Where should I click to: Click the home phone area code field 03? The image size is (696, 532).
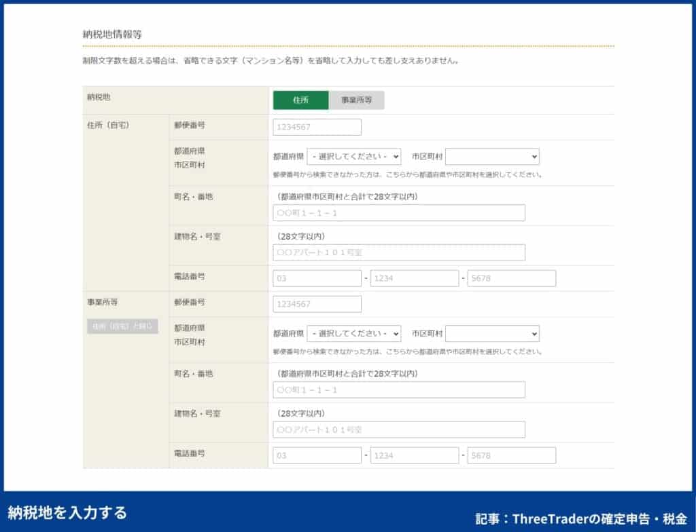[317, 278]
